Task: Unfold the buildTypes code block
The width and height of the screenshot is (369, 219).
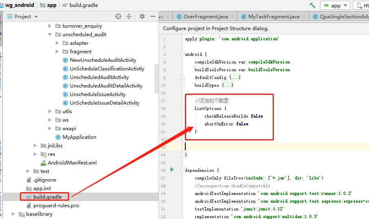Action: pyautogui.click(x=182, y=85)
